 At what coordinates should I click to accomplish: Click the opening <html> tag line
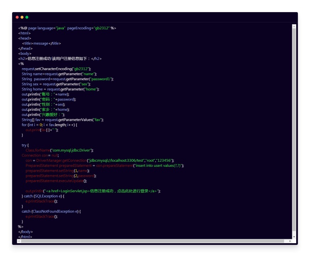click(25, 33)
